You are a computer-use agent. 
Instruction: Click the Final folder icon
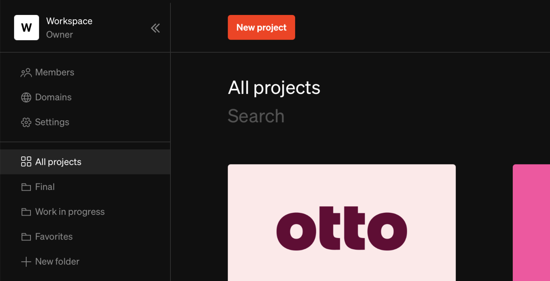coord(26,187)
